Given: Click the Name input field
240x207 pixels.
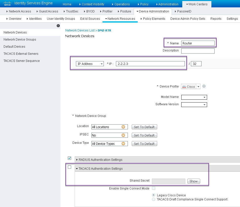Looking at the screenshot, I should (198, 43).
